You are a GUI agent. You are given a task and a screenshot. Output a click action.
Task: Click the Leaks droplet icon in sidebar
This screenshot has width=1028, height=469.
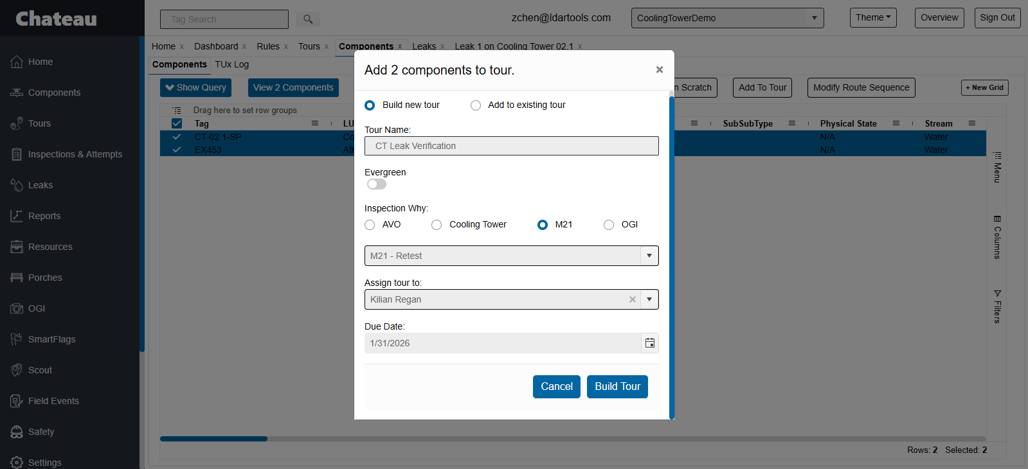17,185
